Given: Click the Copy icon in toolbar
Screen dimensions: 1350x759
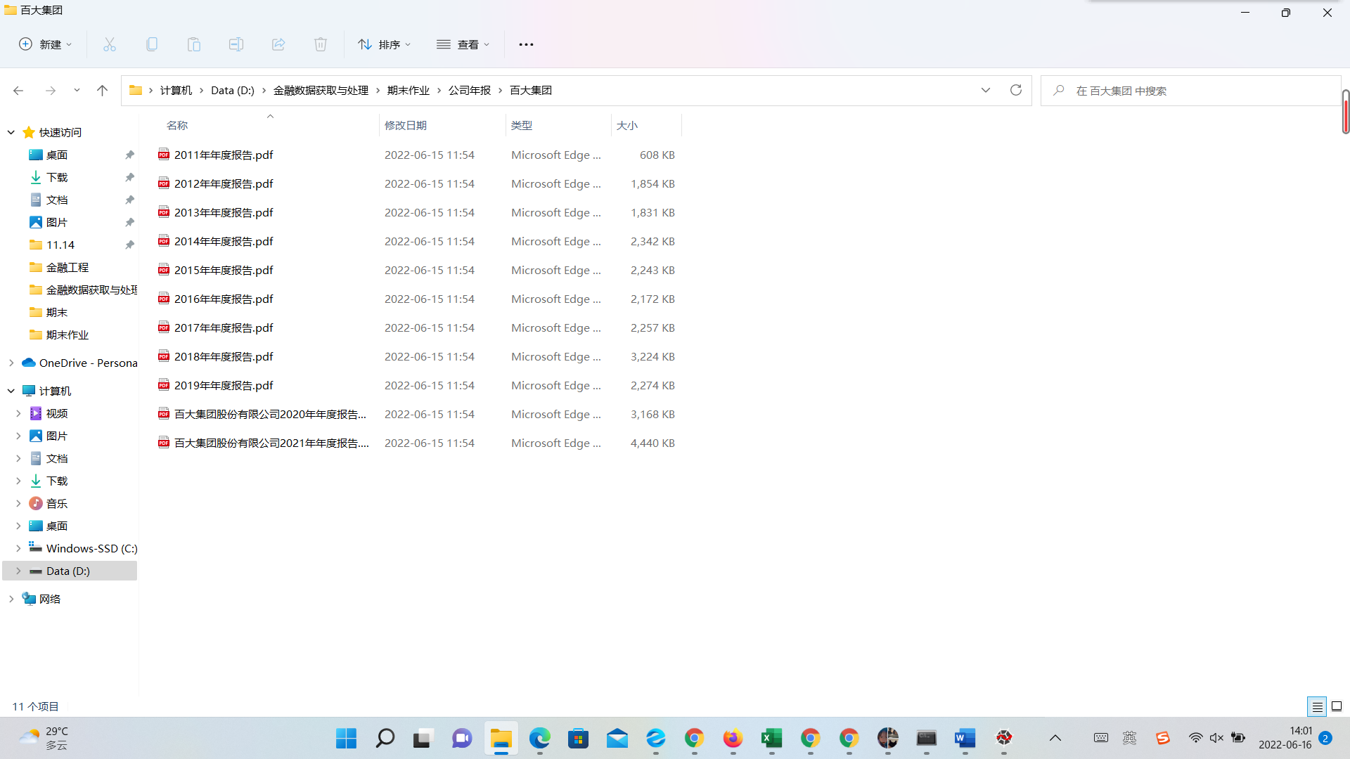Looking at the screenshot, I should pyautogui.click(x=152, y=44).
